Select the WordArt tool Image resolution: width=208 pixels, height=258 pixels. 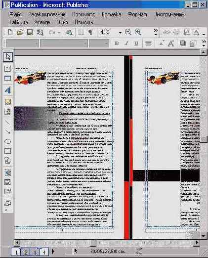[x=7, y=90]
